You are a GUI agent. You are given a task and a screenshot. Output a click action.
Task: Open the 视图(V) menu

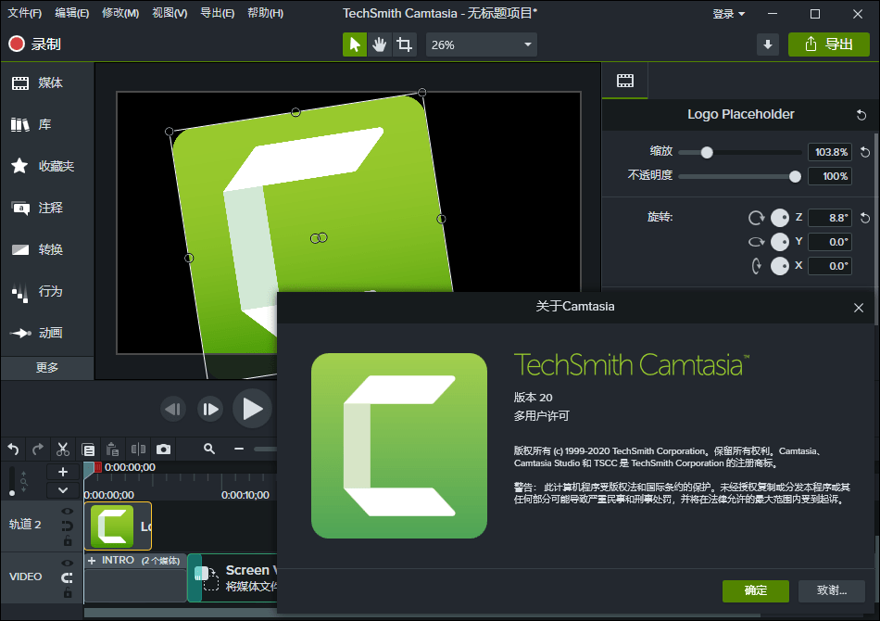pyautogui.click(x=170, y=13)
